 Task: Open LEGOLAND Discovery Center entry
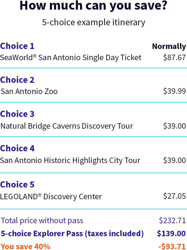(51, 197)
